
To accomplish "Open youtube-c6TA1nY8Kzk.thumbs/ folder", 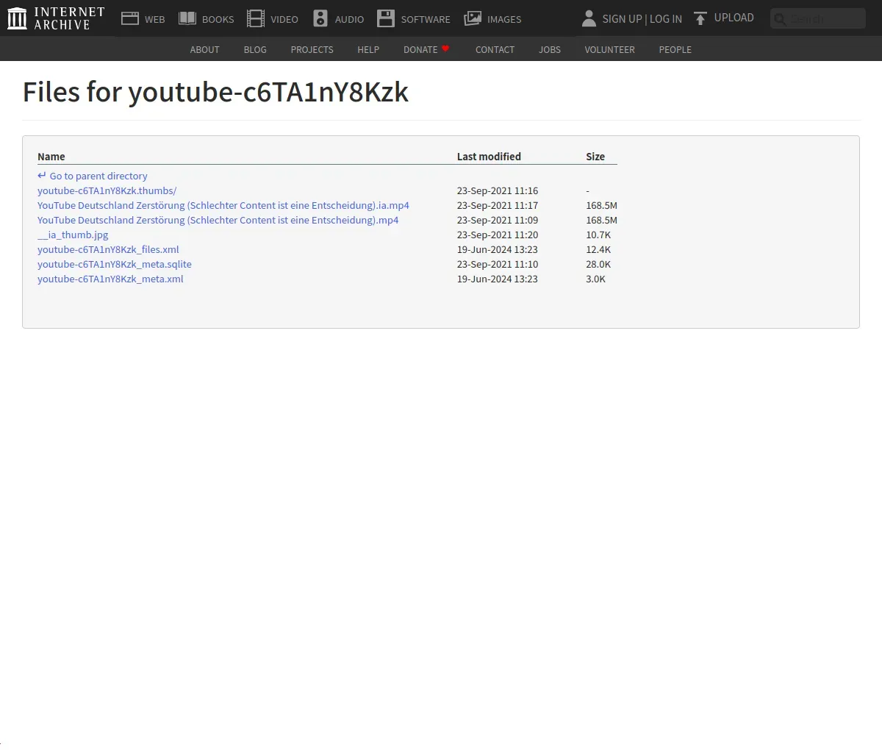I will pos(107,190).
